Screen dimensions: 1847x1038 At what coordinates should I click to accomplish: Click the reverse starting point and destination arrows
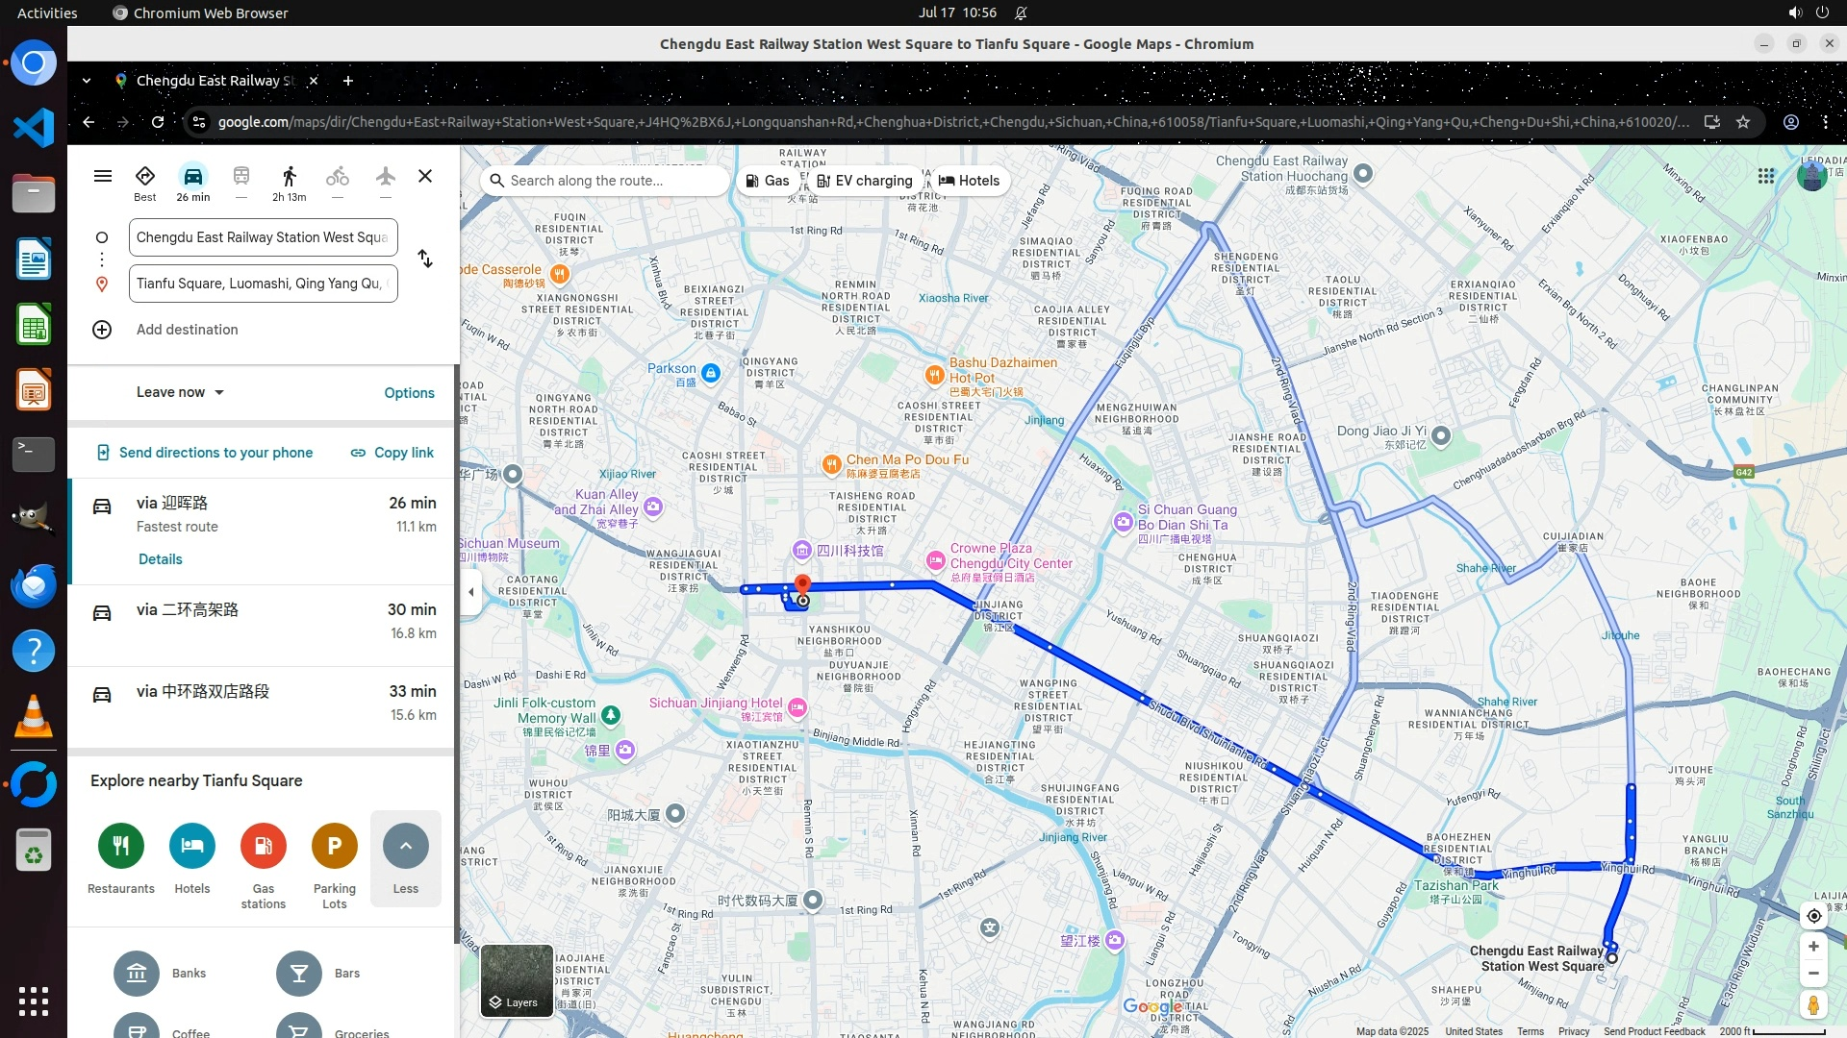425,259
